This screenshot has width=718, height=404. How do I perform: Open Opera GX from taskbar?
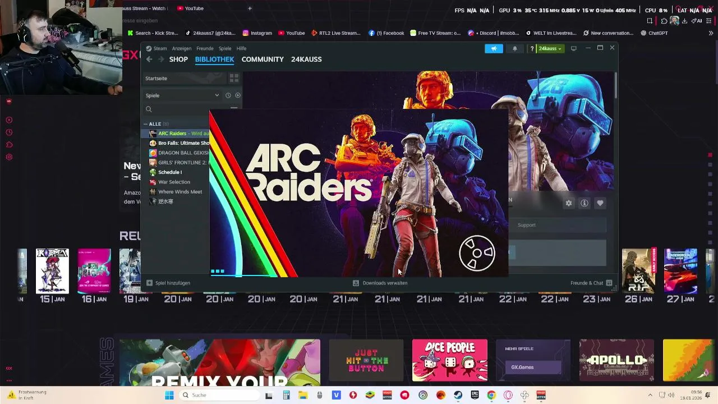pyautogui.click(x=508, y=395)
